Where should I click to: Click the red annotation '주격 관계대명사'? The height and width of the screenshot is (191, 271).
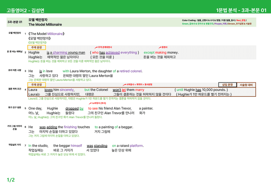(105, 47)
